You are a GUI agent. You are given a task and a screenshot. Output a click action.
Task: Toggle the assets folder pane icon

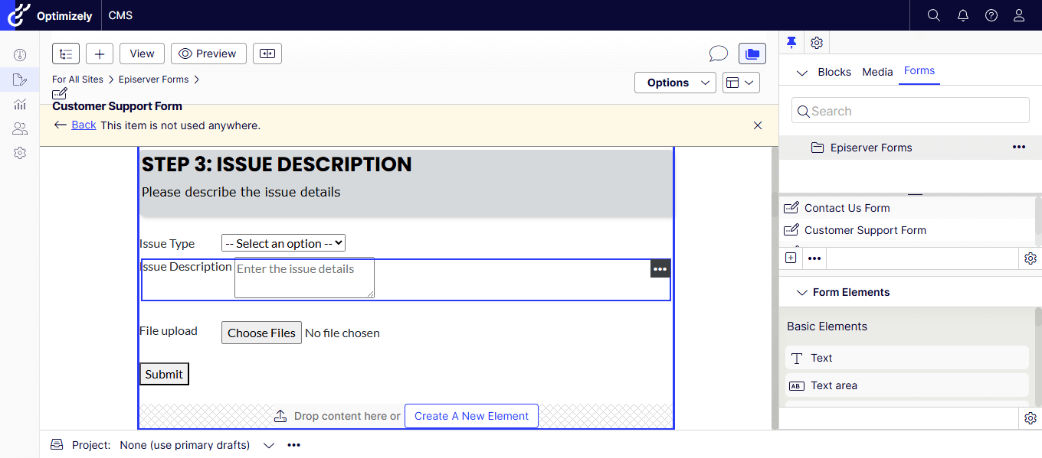[752, 54]
